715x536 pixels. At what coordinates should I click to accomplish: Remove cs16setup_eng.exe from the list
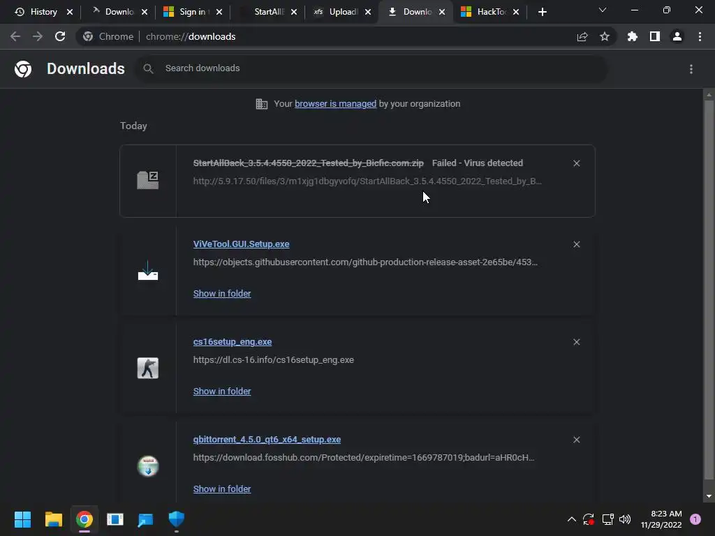576,342
